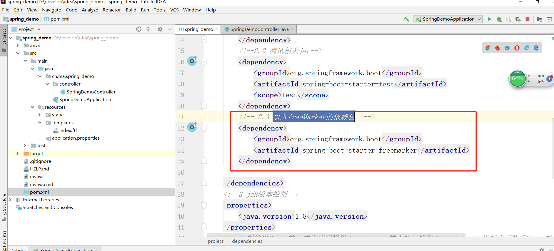Open preview in Internet Explorer icon
Image resolution: width=554 pixels, height=251 pixels.
[x=526, y=48]
